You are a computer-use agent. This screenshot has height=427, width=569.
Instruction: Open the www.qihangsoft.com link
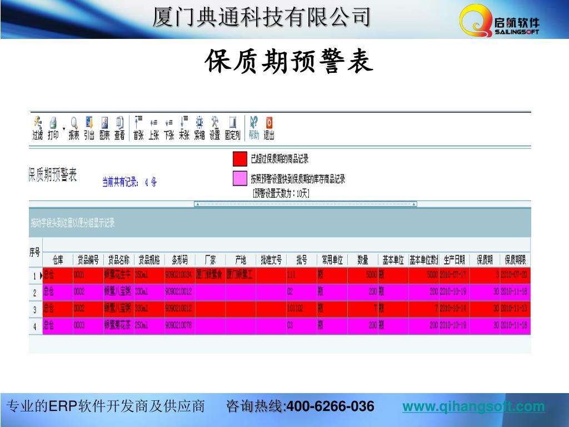(x=473, y=406)
